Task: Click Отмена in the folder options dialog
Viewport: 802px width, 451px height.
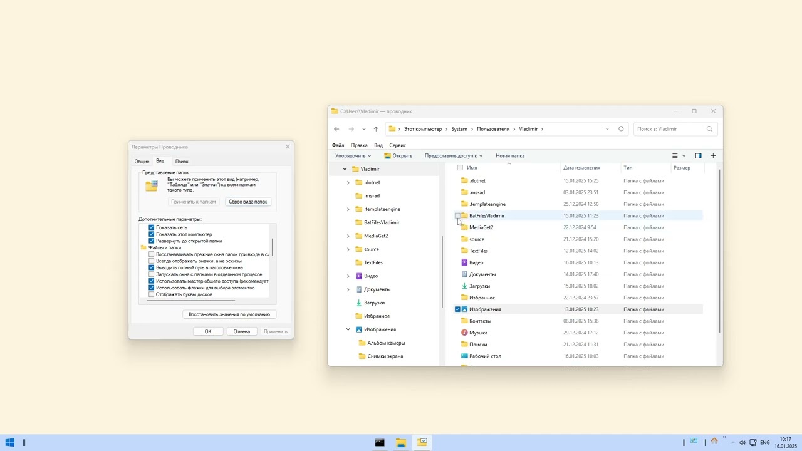Action: [242, 331]
